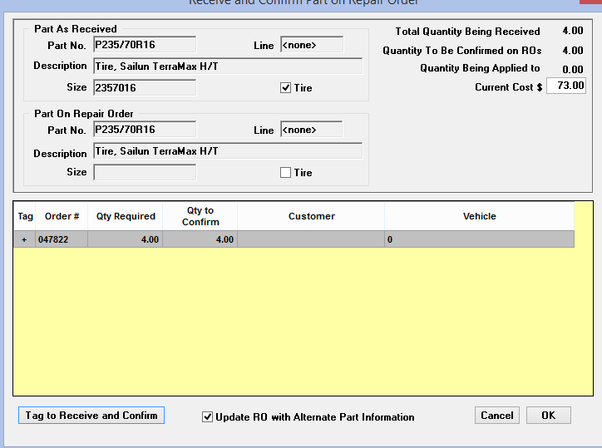Click the Customer column header
This screenshot has width=602, height=448.
point(311,216)
